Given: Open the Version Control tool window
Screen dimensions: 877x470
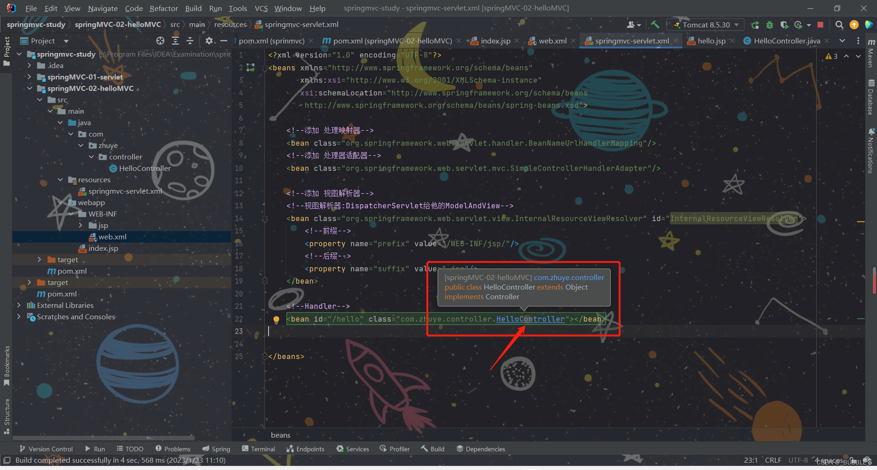Looking at the screenshot, I should point(46,449).
